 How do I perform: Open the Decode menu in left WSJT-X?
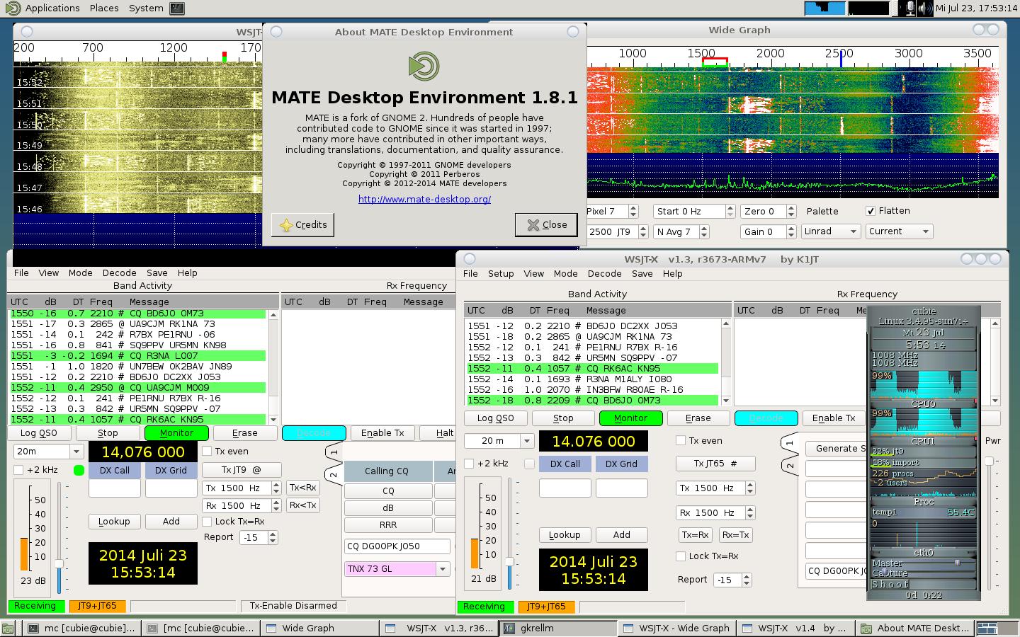point(119,273)
